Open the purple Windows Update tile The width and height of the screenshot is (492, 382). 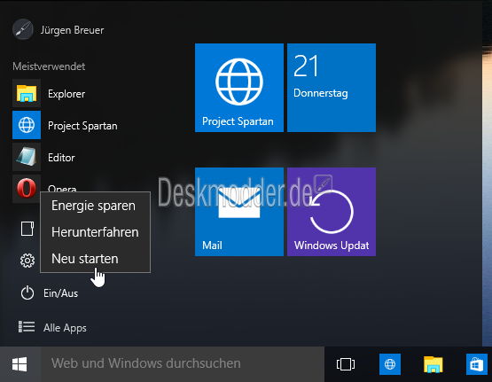tap(332, 212)
